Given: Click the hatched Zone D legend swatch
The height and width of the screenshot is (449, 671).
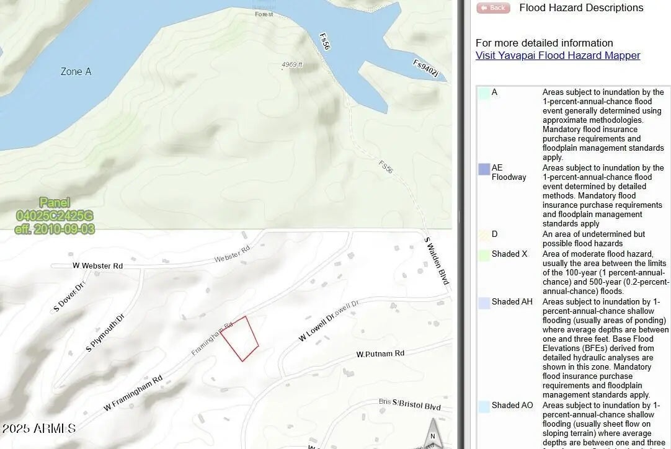Looking at the screenshot, I should pos(484,235).
